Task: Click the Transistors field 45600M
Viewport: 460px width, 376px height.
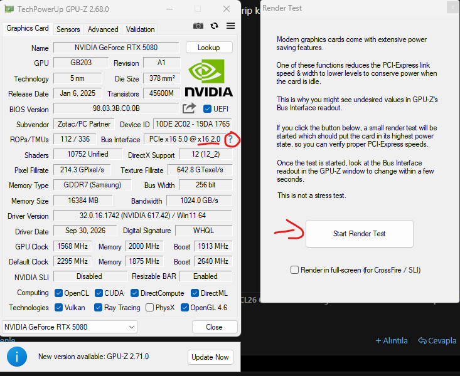Action: point(162,93)
